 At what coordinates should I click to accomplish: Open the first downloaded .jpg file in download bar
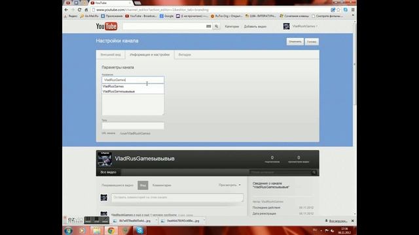132,221
